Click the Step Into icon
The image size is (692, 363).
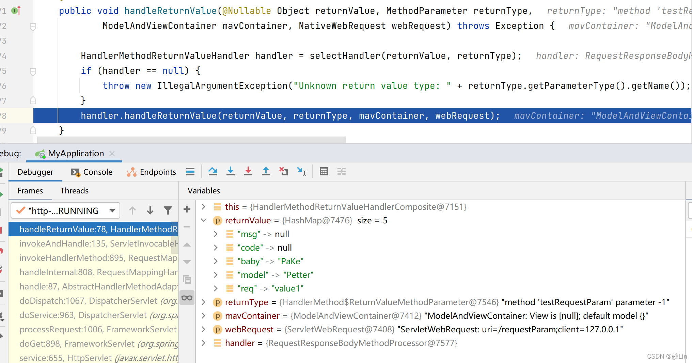[231, 171]
